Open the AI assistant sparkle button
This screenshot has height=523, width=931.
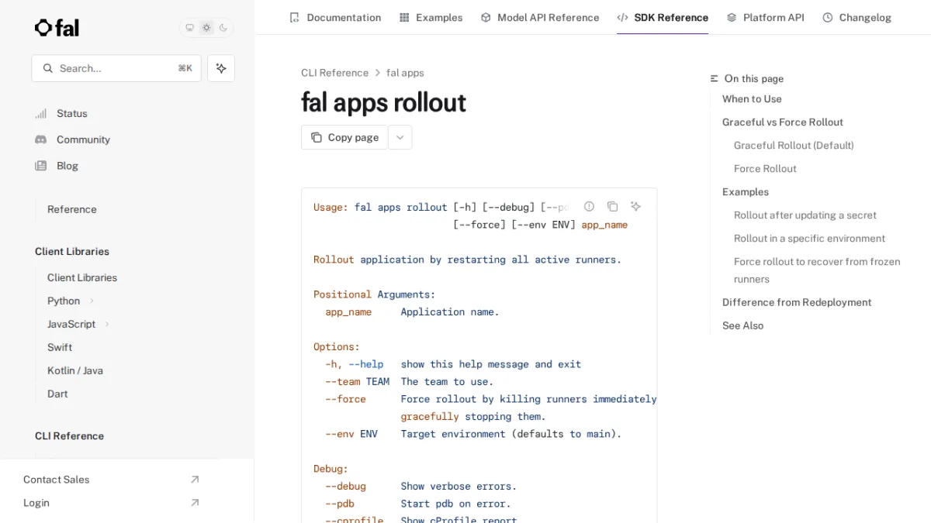pyautogui.click(x=221, y=68)
